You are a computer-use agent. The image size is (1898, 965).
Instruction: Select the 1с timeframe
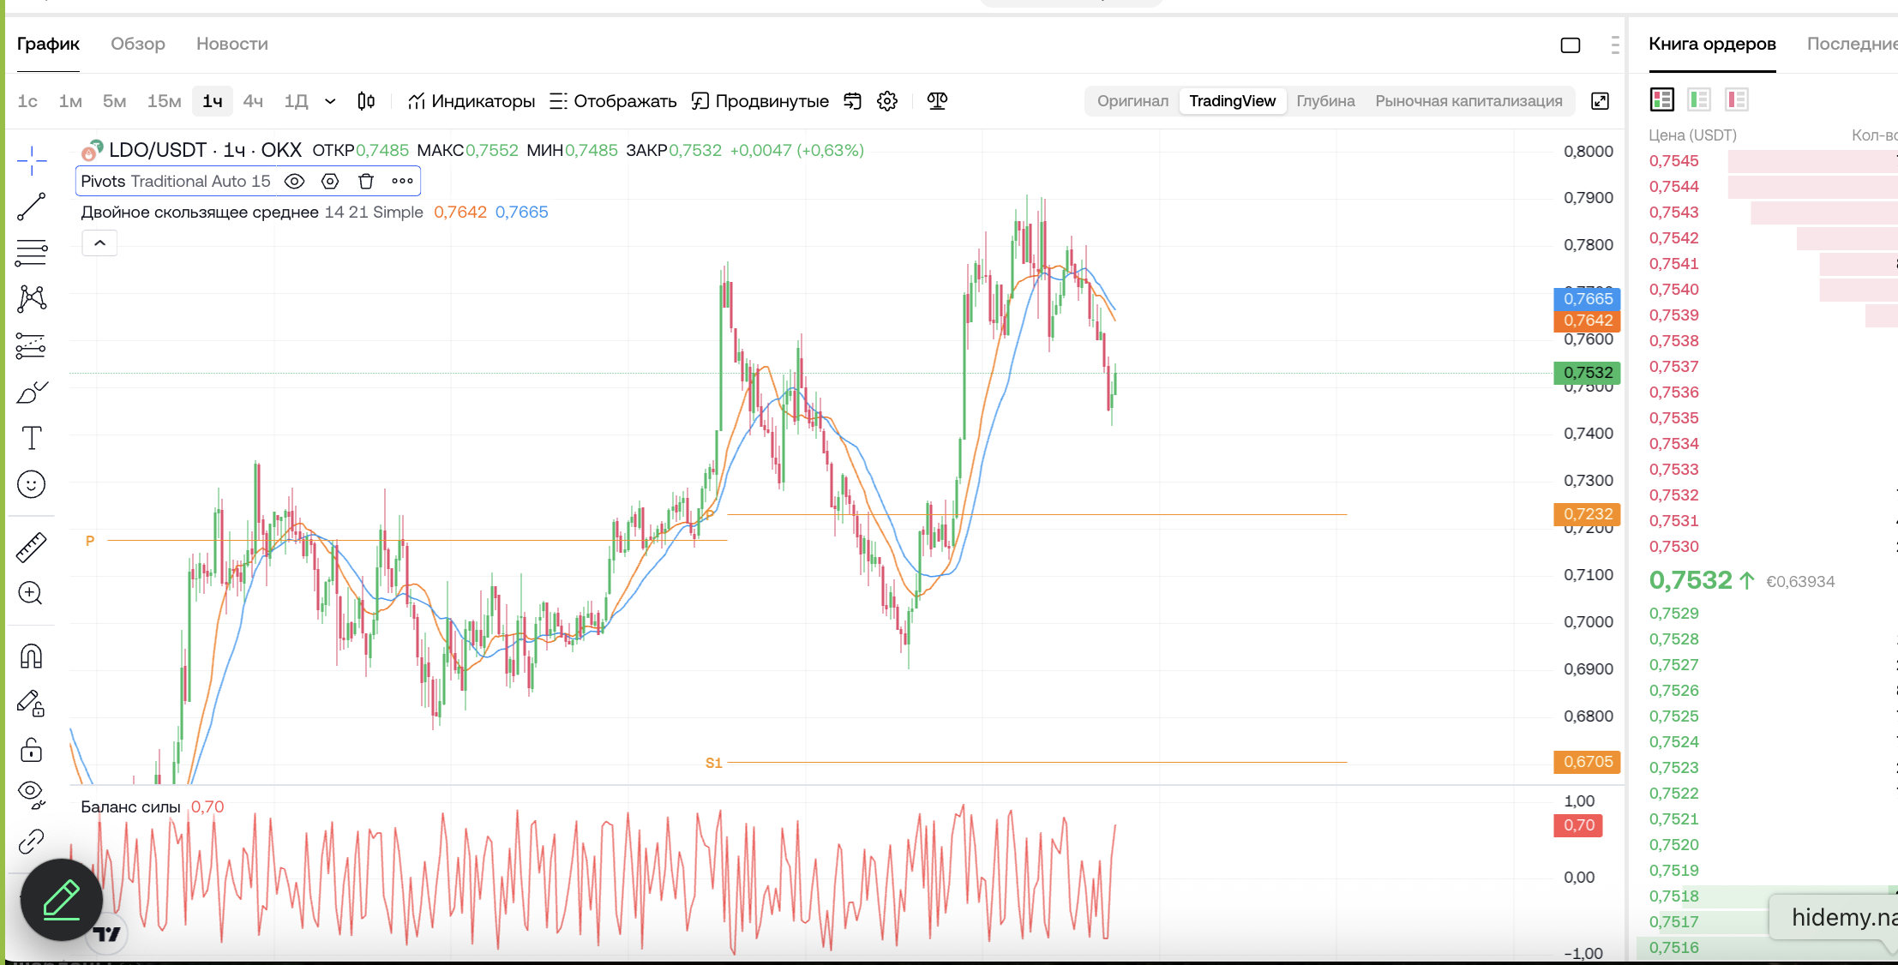(27, 101)
